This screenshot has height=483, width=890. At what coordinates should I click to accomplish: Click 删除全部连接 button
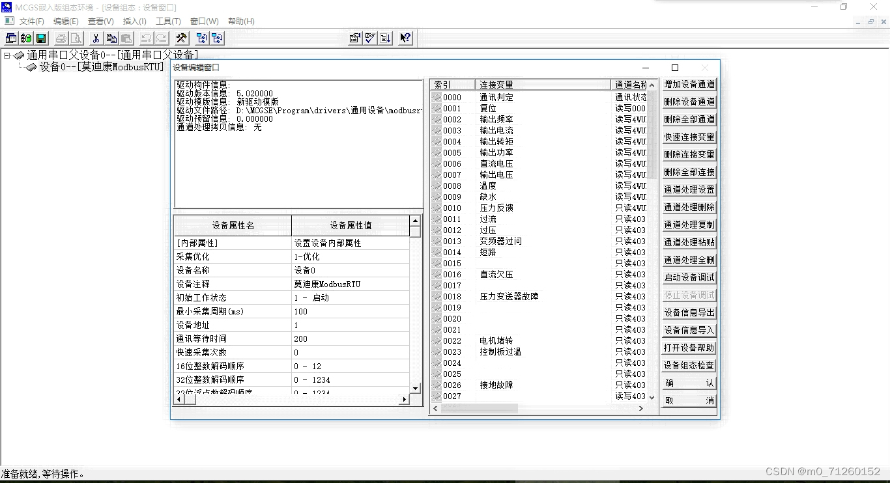[689, 172]
